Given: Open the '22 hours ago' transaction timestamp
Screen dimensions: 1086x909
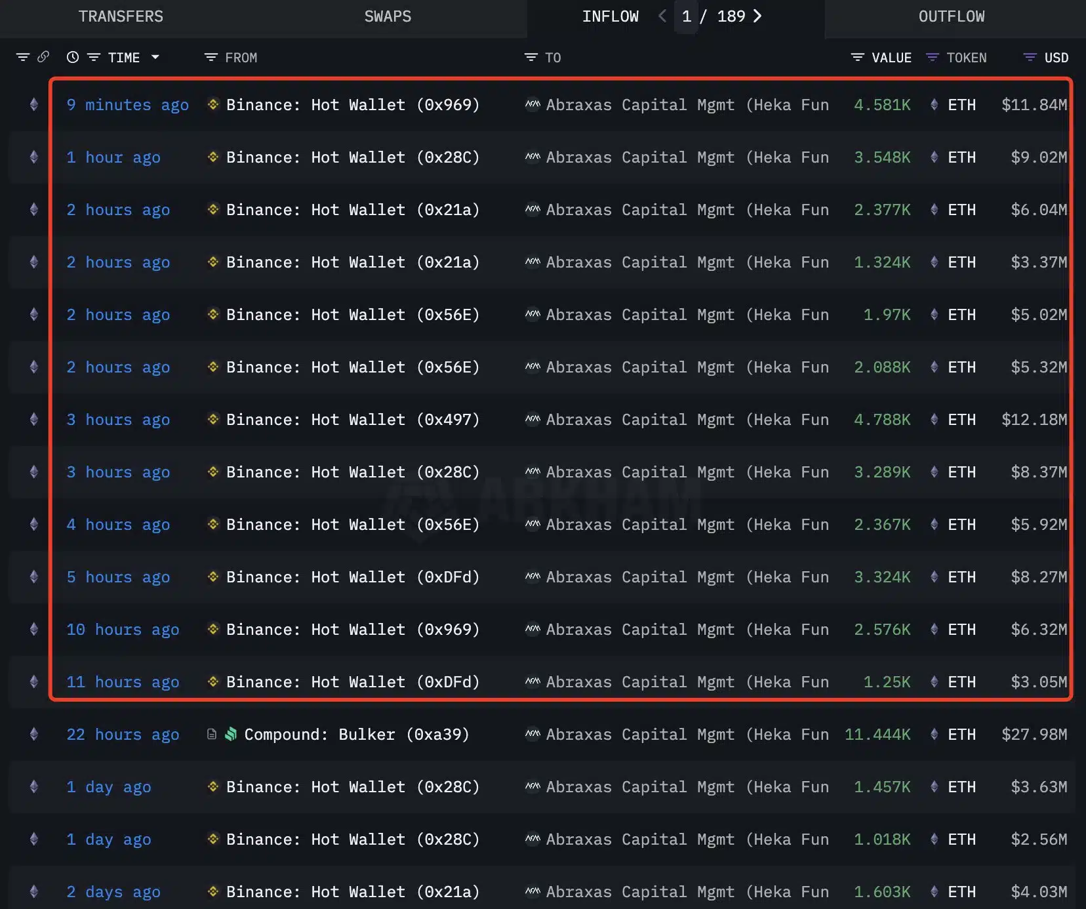Looking at the screenshot, I should click(x=123, y=735).
